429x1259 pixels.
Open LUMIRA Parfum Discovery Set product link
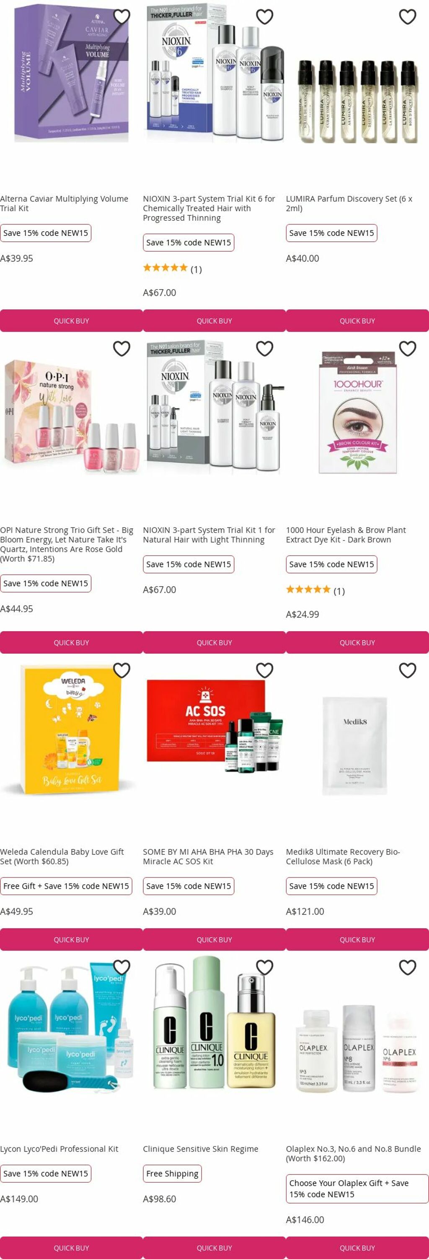[x=349, y=203]
